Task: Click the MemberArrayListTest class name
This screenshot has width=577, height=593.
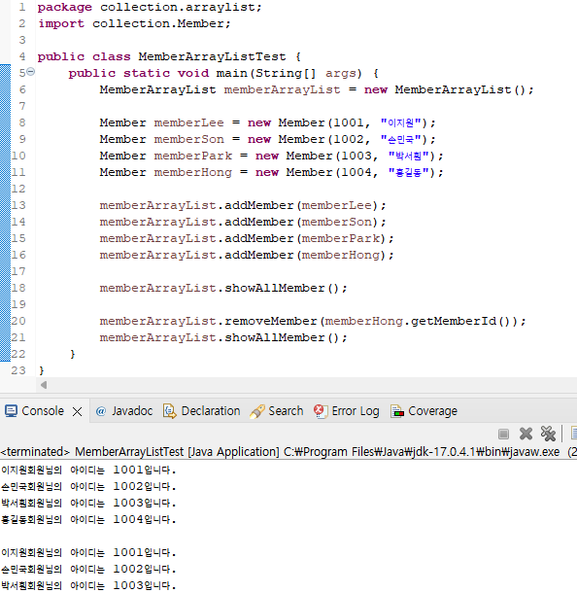Action: click(212, 56)
